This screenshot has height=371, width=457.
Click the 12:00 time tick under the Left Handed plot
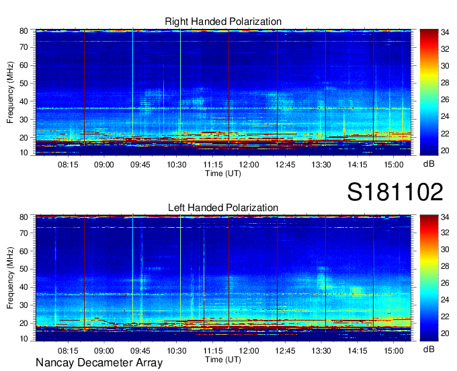point(249,351)
